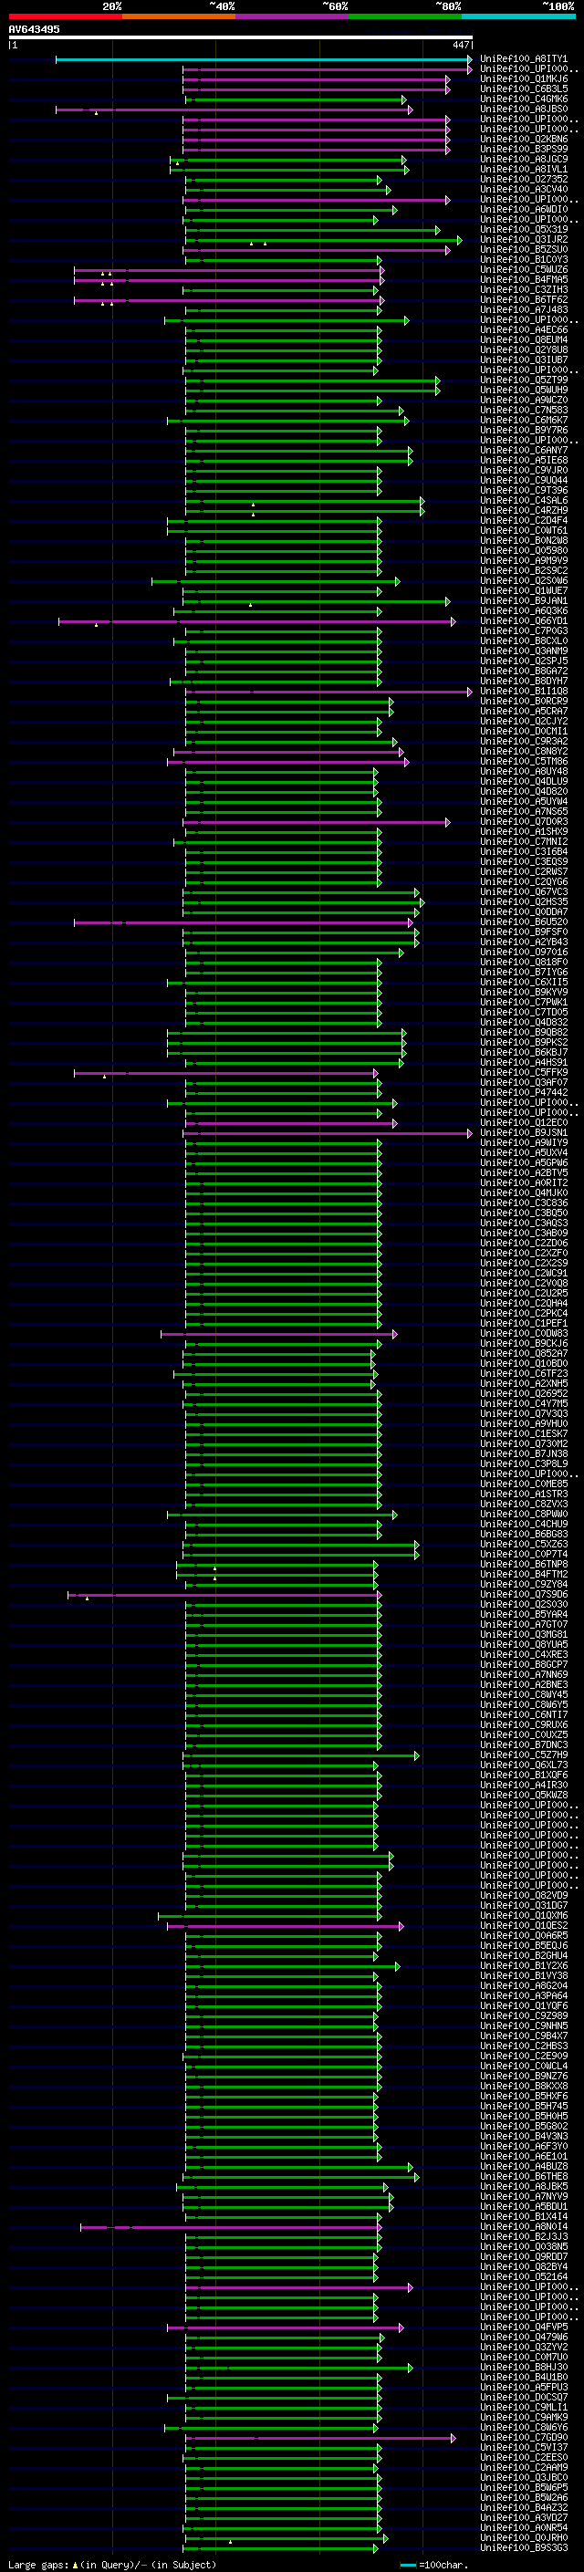Select hit UniRef100_A2YB43
The width and height of the screenshot is (584, 2572).
pyautogui.click(x=524, y=942)
